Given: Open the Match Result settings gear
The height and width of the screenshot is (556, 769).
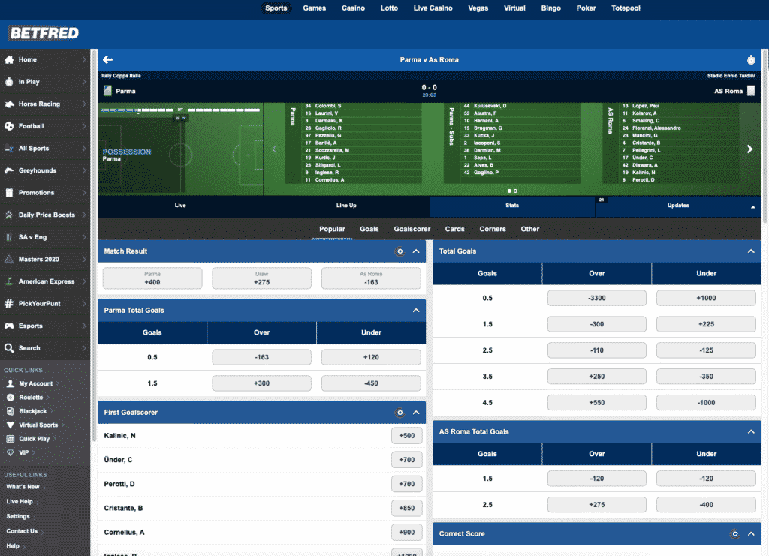Looking at the screenshot, I should (x=401, y=251).
